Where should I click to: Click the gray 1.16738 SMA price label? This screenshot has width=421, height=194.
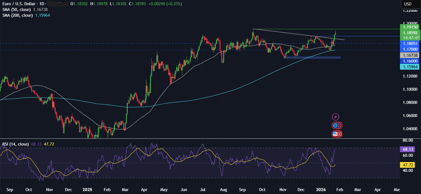410,55
